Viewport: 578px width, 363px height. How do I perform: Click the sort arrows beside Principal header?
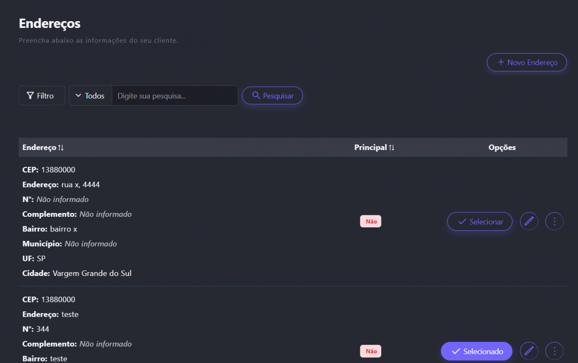coord(392,148)
